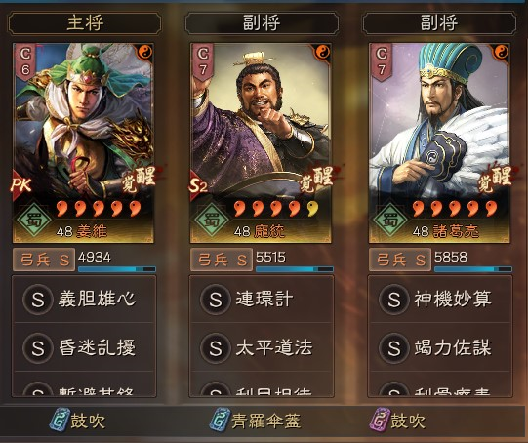Tap the S2 badge on 龐統's card
The width and height of the screenshot is (528, 443).
coord(198,185)
